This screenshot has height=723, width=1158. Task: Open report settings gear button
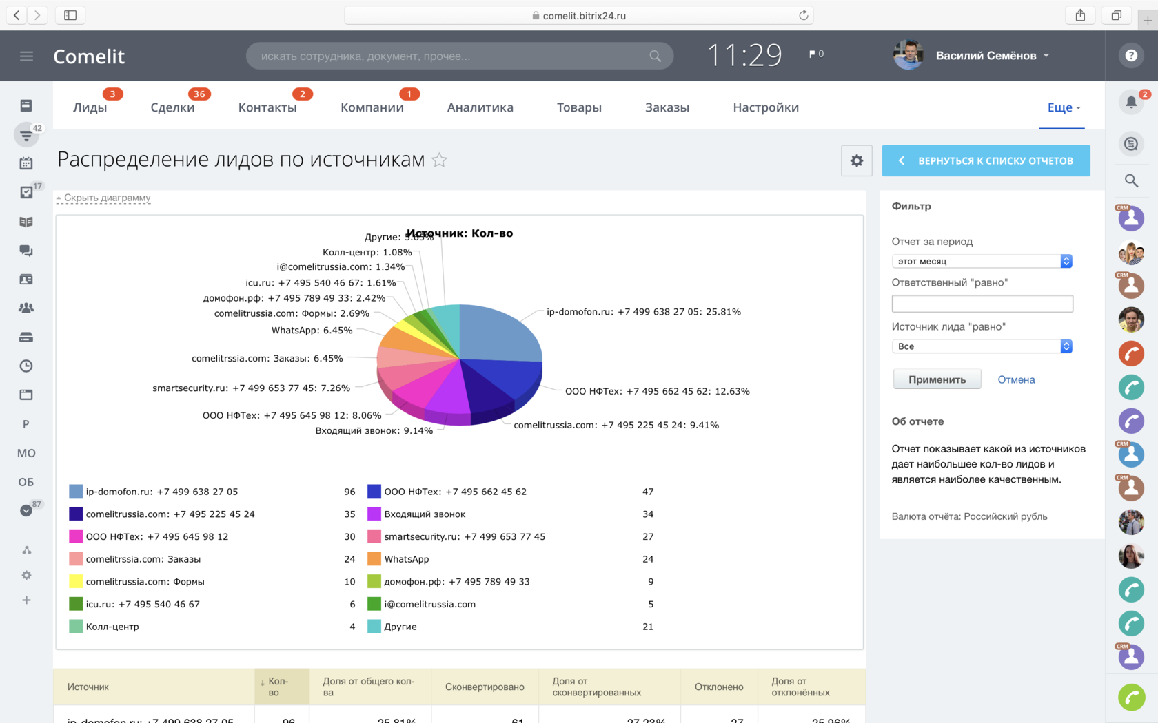pyautogui.click(x=856, y=160)
